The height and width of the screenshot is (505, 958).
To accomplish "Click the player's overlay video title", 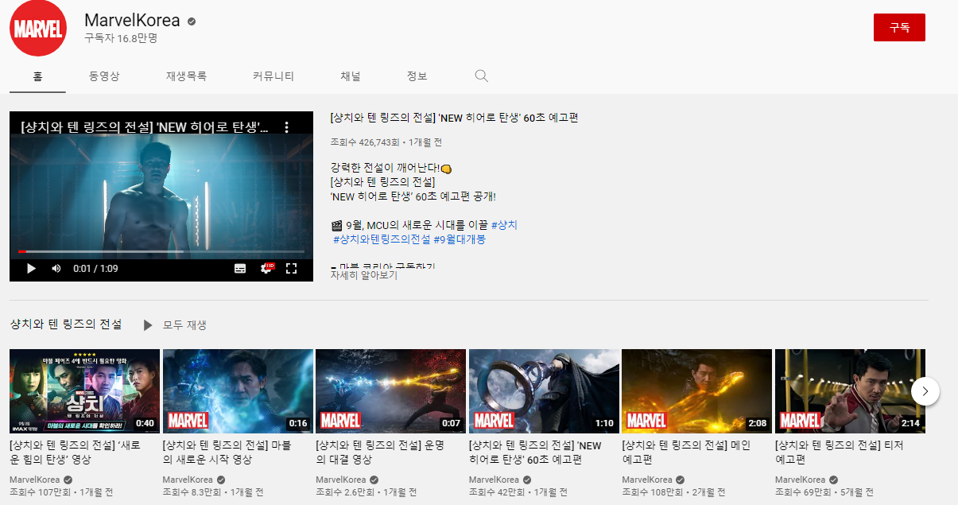I will (145, 126).
